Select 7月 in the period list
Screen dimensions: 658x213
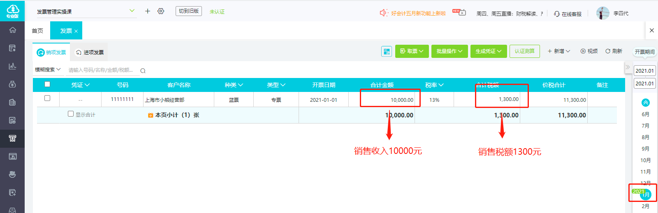tap(646, 126)
